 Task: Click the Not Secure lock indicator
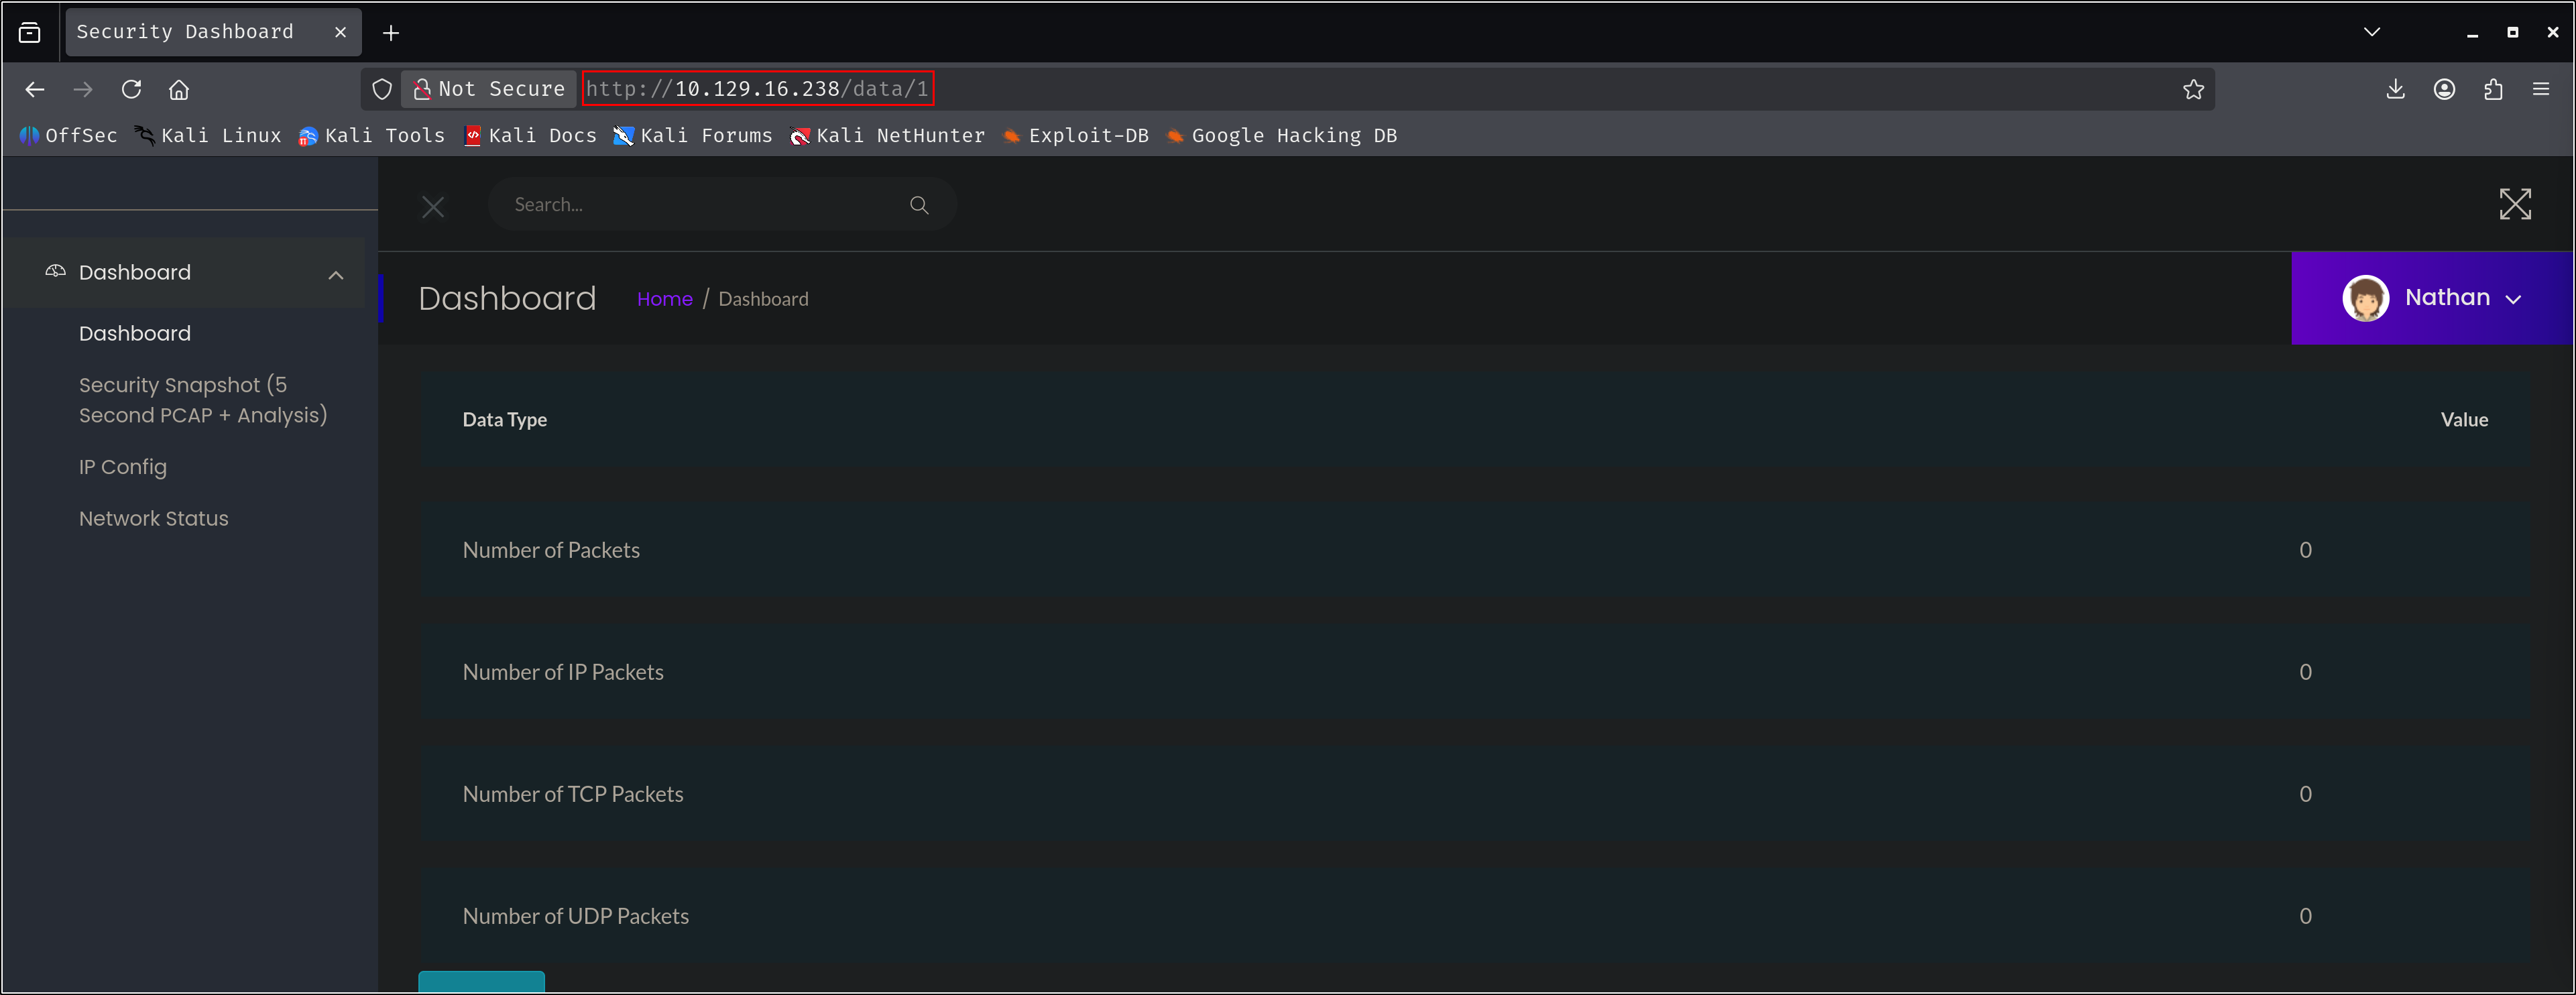[489, 89]
